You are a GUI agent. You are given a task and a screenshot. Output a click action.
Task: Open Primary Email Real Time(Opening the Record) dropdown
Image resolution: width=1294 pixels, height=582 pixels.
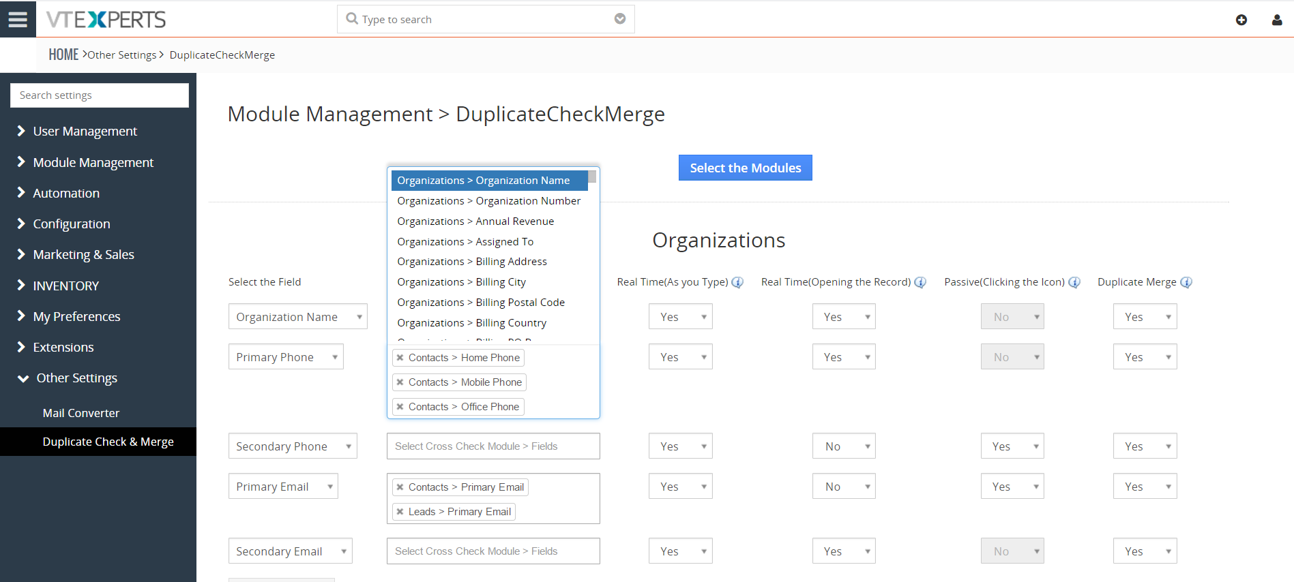click(x=844, y=487)
